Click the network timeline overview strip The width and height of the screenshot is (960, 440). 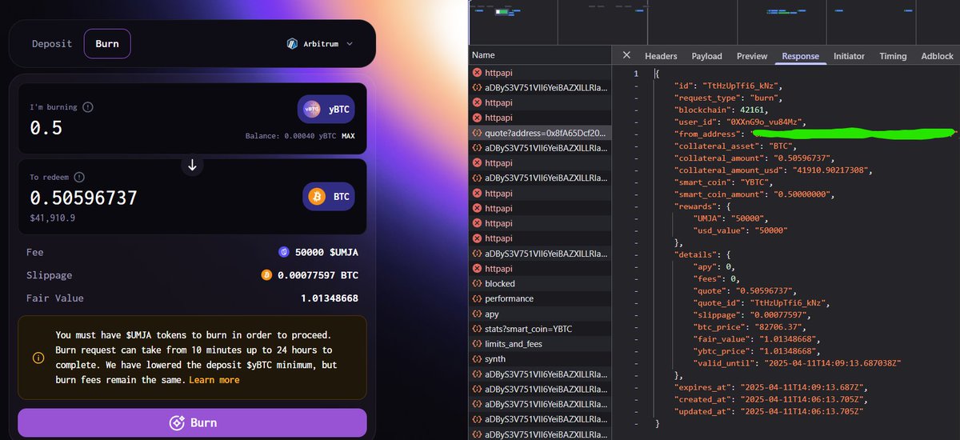coord(714,22)
